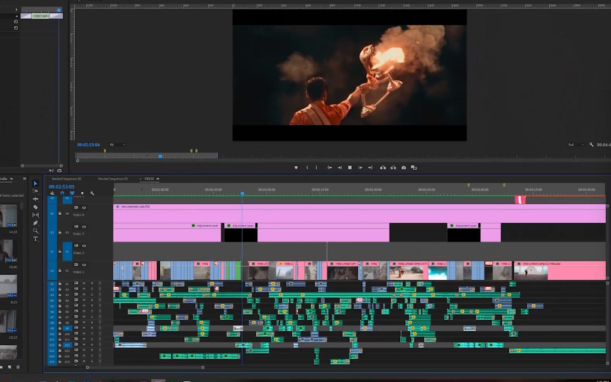Image resolution: width=611 pixels, height=382 pixels.
Task: Switch to Nested Sequence 02 tab
Action: tap(66, 179)
